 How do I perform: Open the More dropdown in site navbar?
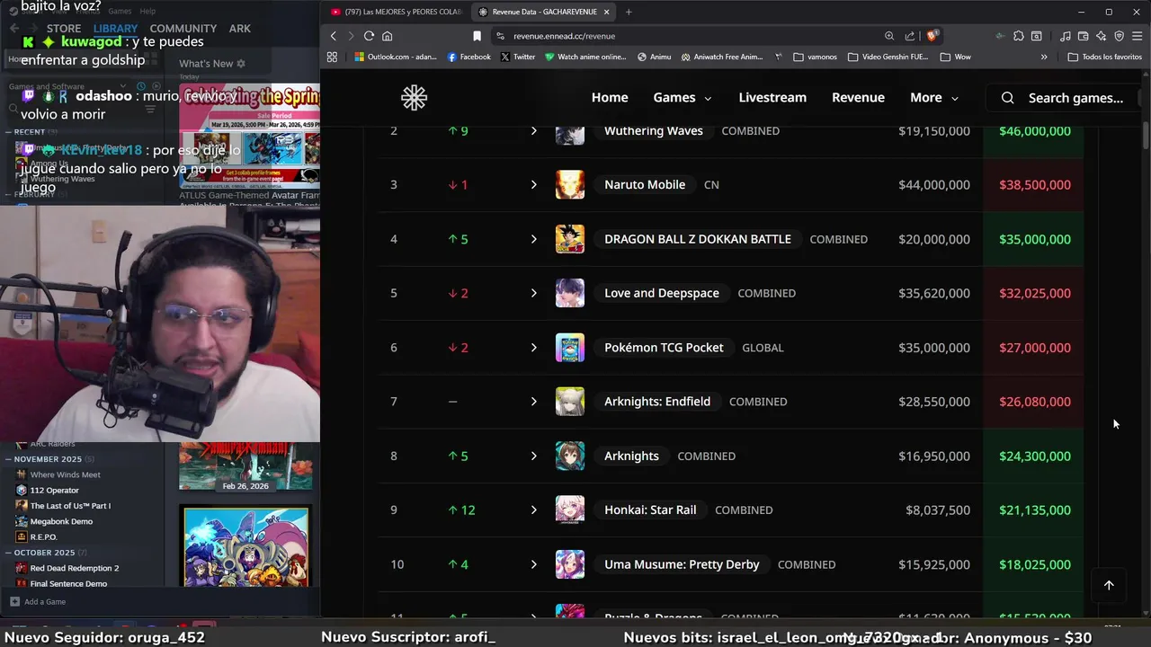coord(934,98)
